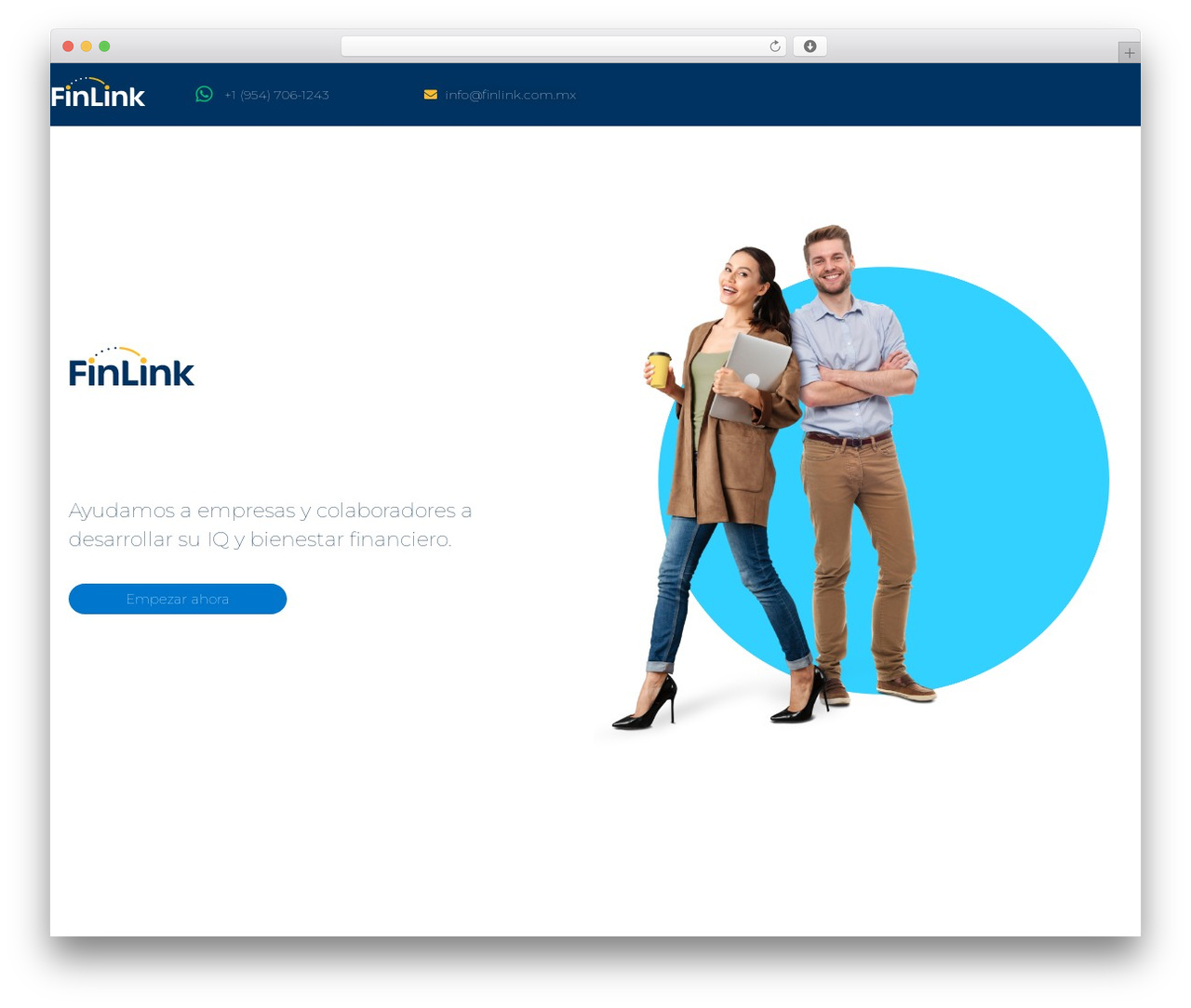The height and width of the screenshot is (1008, 1191).
Task: Click the yellow envelope email icon
Action: 431,95
